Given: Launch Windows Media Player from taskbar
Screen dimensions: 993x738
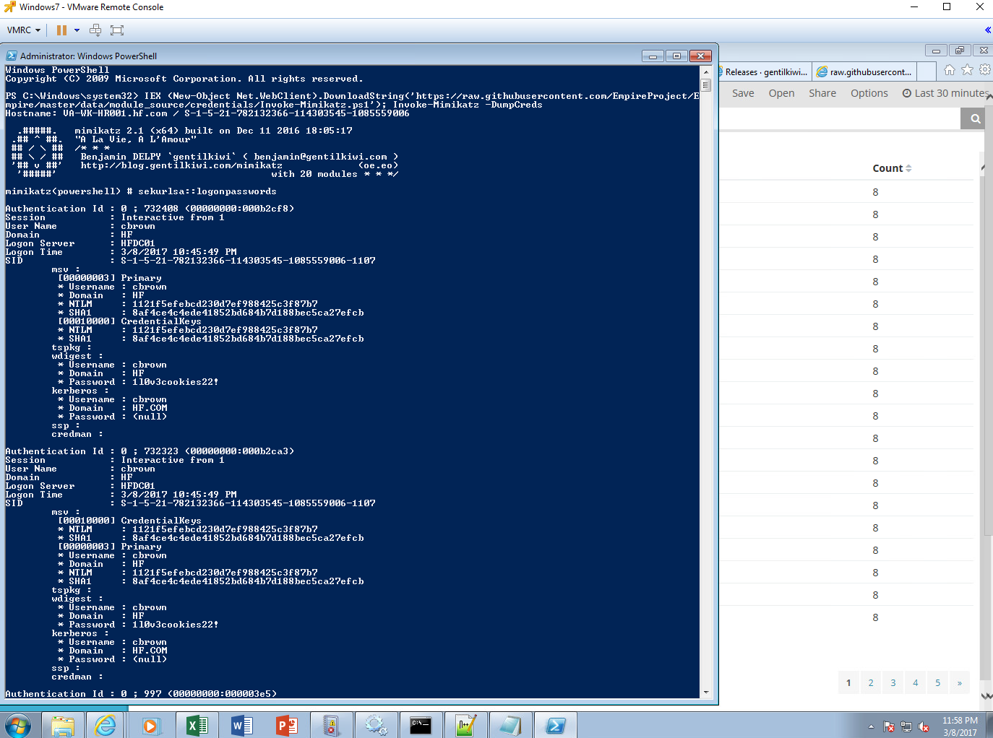Looking at the screenshot, I should coord(151,726).
